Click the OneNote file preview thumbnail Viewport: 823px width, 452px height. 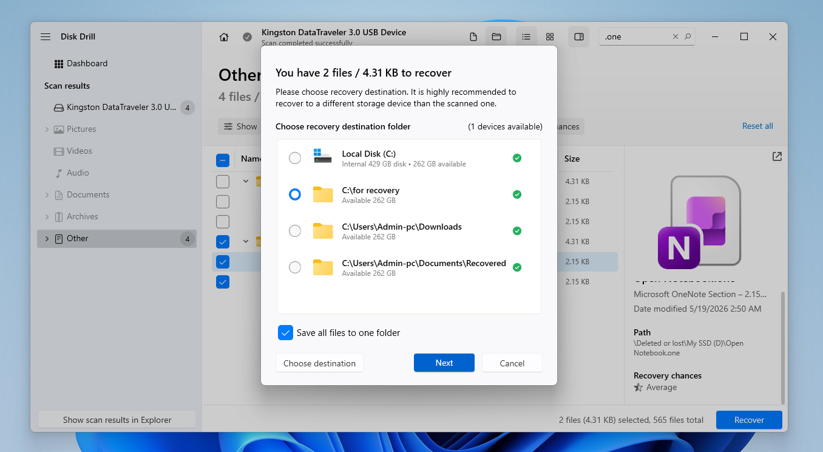click(700, 222)
